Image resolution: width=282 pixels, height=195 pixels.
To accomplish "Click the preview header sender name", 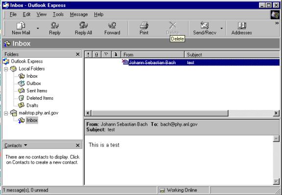I will [124, 124].
